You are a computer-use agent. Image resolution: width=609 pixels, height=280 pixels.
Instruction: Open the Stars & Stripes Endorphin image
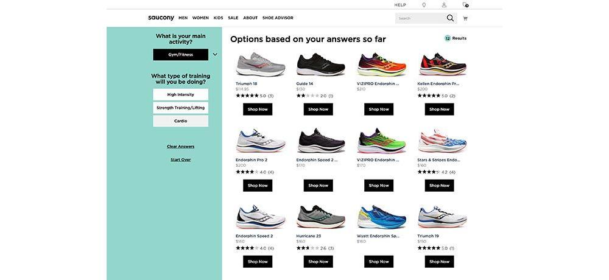click(442, 141)
